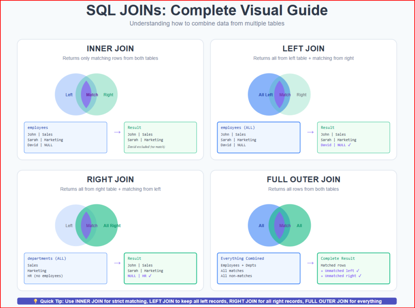Click 'employees (ALL)' header in LEFT JOIN card
415x308 pixels.
pos(237,127)
